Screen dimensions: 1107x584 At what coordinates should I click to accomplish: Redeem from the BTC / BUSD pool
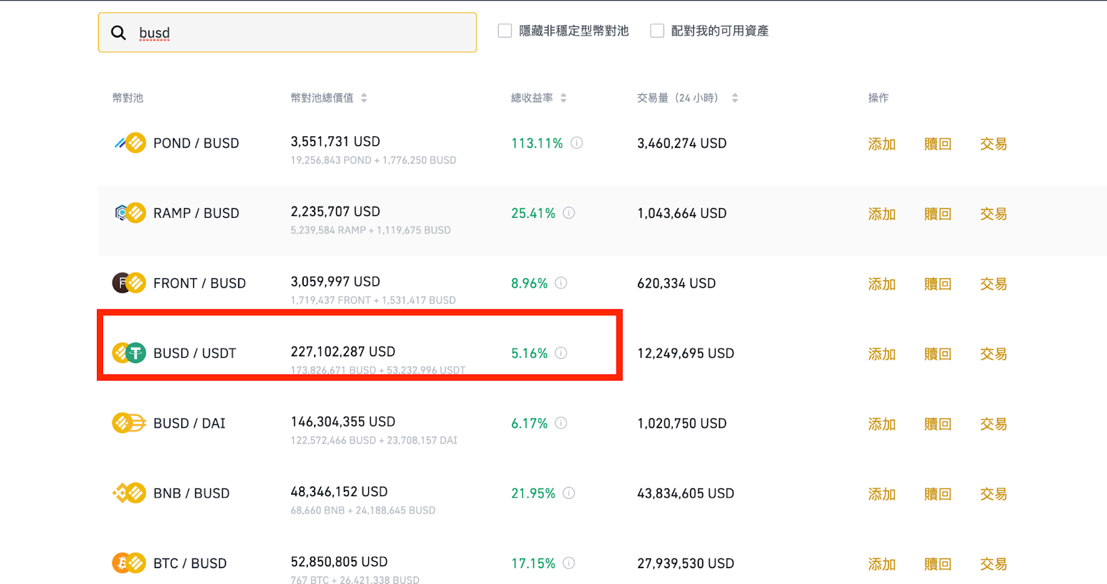point(938,564)
